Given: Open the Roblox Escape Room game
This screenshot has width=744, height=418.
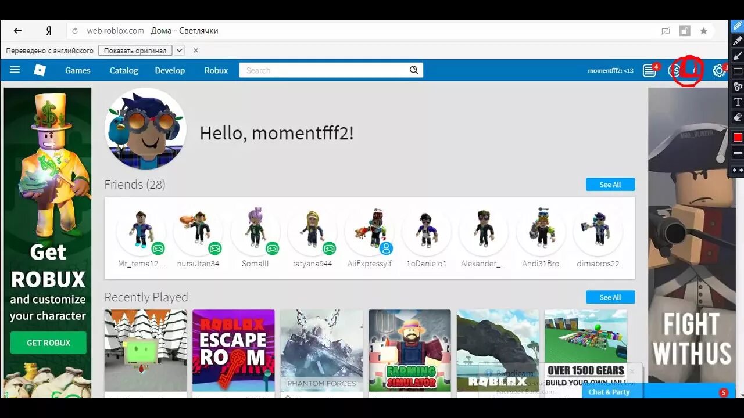Looking at the screenshot, I should (233, 351).
